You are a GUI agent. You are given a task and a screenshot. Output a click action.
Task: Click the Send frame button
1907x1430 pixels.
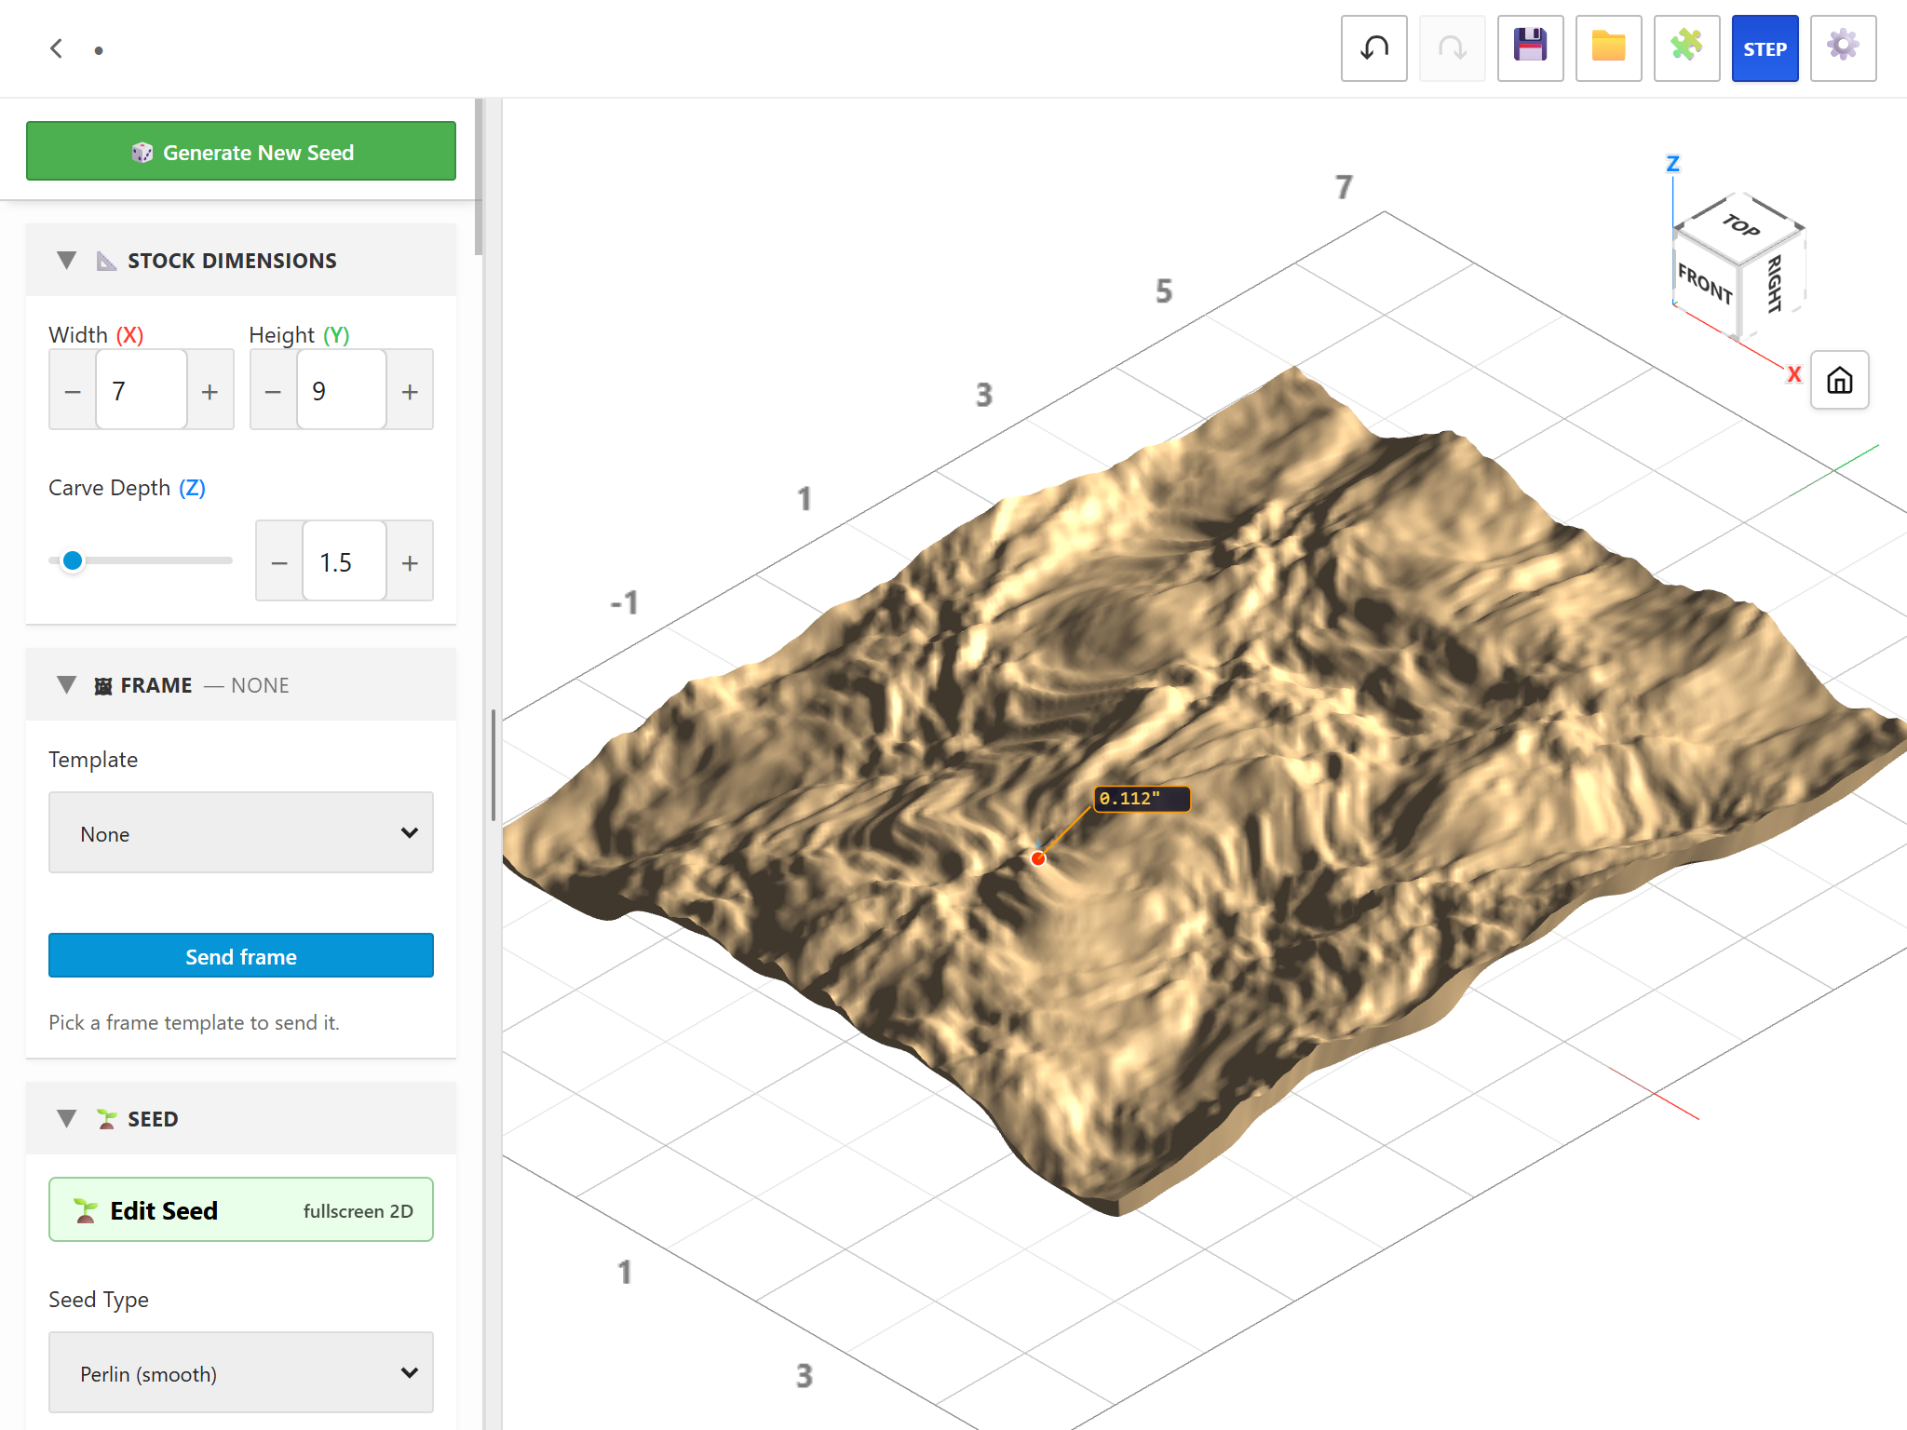[x=241, y=955]
